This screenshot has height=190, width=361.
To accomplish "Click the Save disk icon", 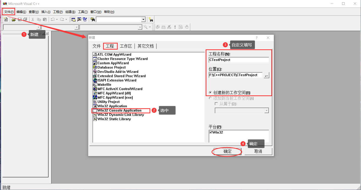I will point(19,19).
